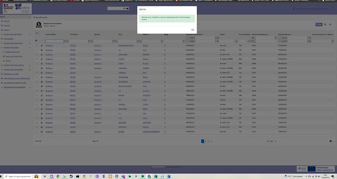Open the row menu icon of the first Bordeaux row
Screen dimensions: 337x179
pyautogui.click(x=42, y=45)
